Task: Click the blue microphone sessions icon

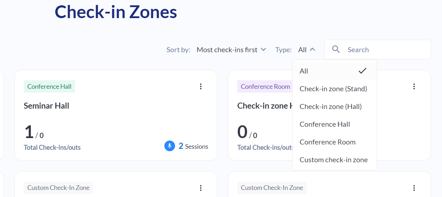Action: click(170, 146)
